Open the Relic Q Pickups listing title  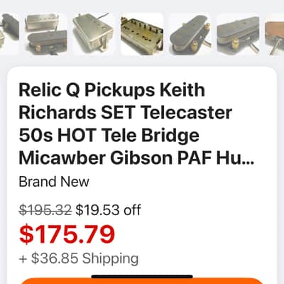[136, 124]
